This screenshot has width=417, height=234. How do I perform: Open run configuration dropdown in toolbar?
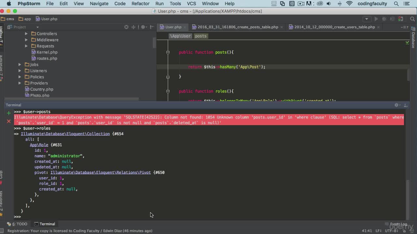(367, 19)
